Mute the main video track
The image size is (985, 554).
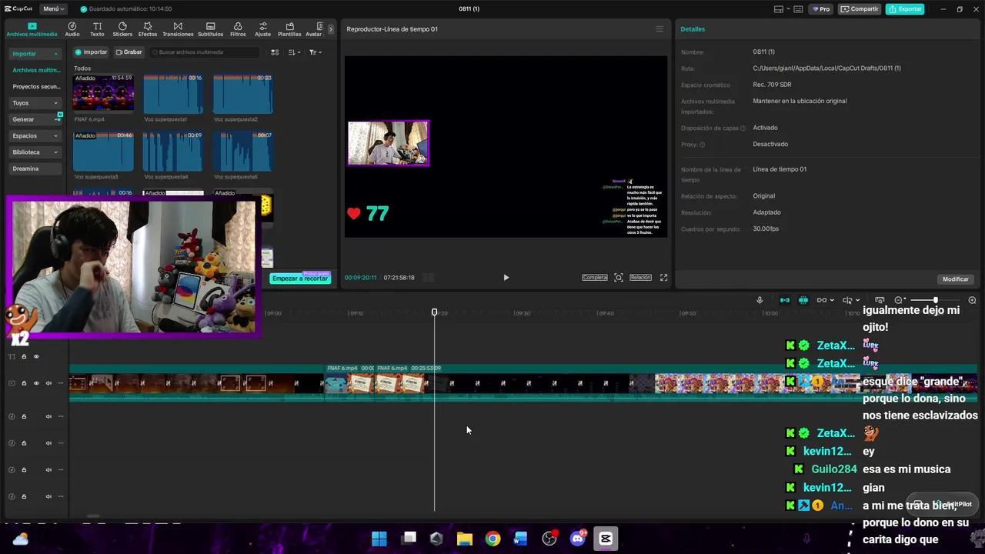(x=48, y=383)
